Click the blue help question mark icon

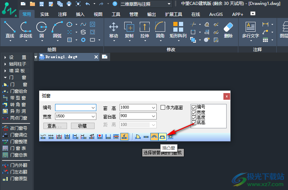point(115,4)
